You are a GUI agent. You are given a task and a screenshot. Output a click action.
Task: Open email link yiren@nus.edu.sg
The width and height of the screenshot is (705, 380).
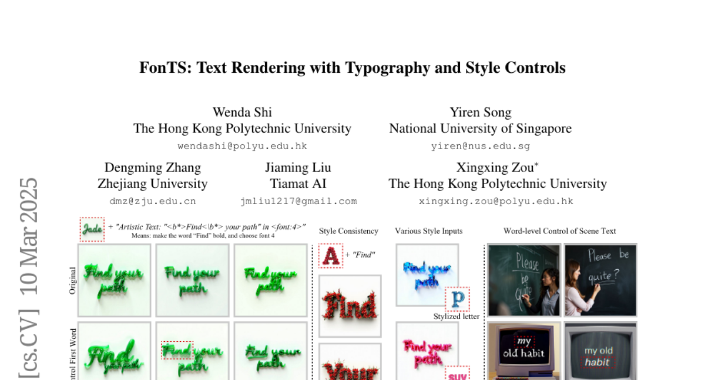click(x=481, y=146)
